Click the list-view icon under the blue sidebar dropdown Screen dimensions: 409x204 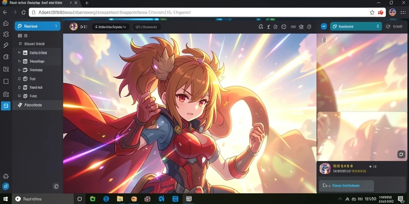[20, 35]
